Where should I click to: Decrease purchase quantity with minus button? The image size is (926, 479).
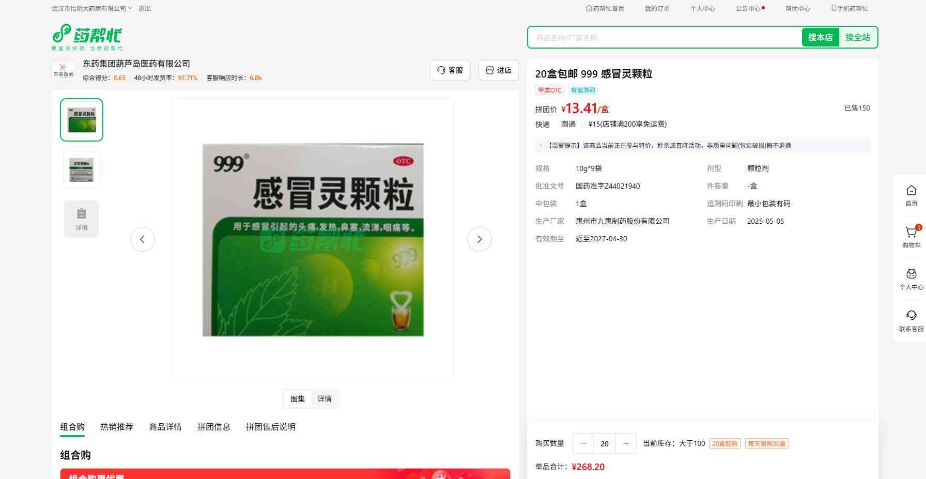(583, 443)
